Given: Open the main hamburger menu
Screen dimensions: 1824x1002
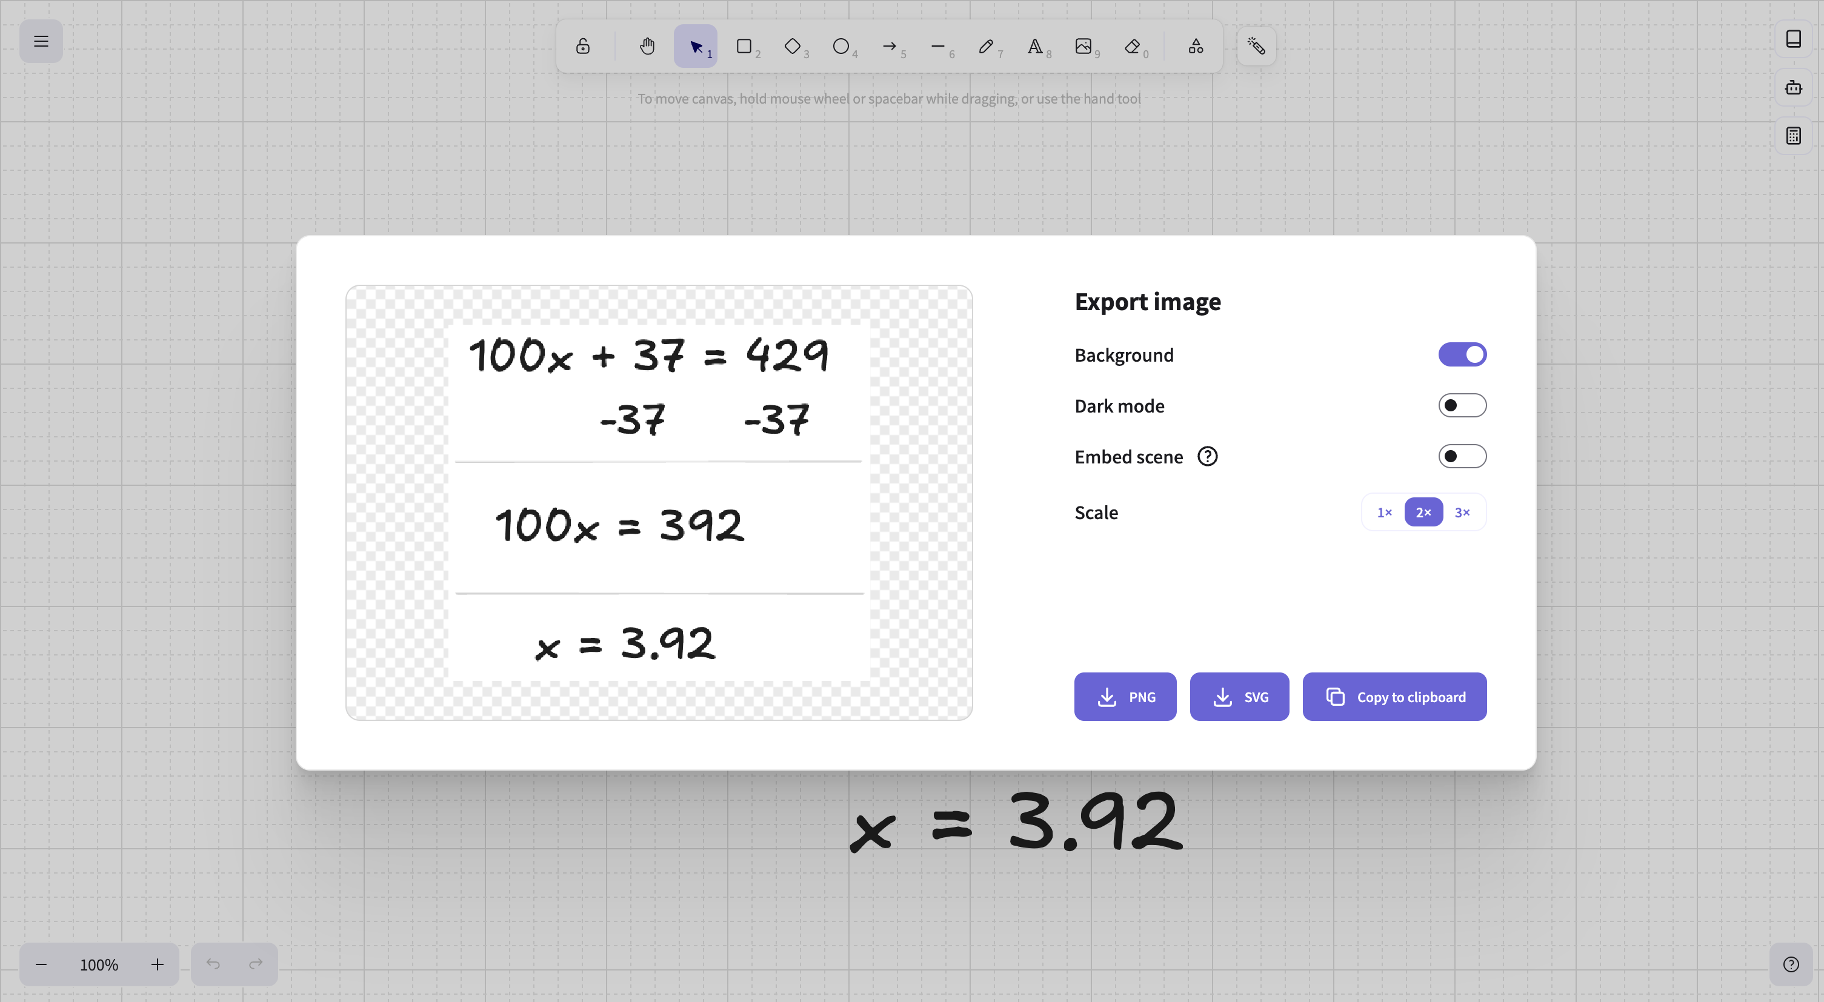Looking at the screenshot, I should click(x=41, y=41).
